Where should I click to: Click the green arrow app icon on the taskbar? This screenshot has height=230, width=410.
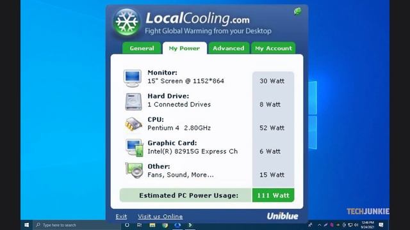[190, 225]
